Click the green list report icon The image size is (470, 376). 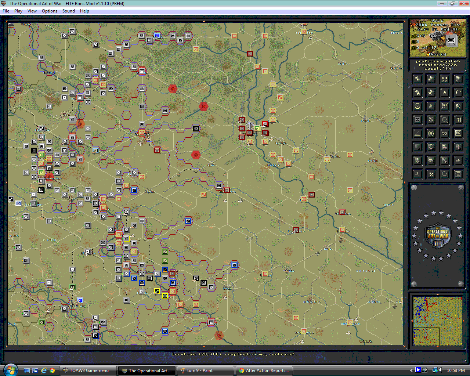tap(417, 147)
